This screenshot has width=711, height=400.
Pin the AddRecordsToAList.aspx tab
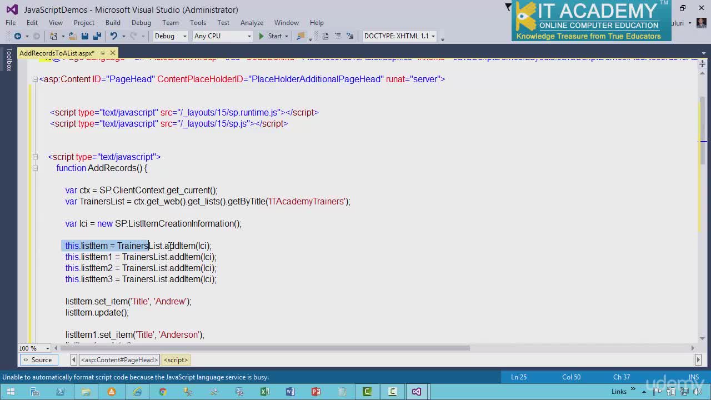[103, 53]
